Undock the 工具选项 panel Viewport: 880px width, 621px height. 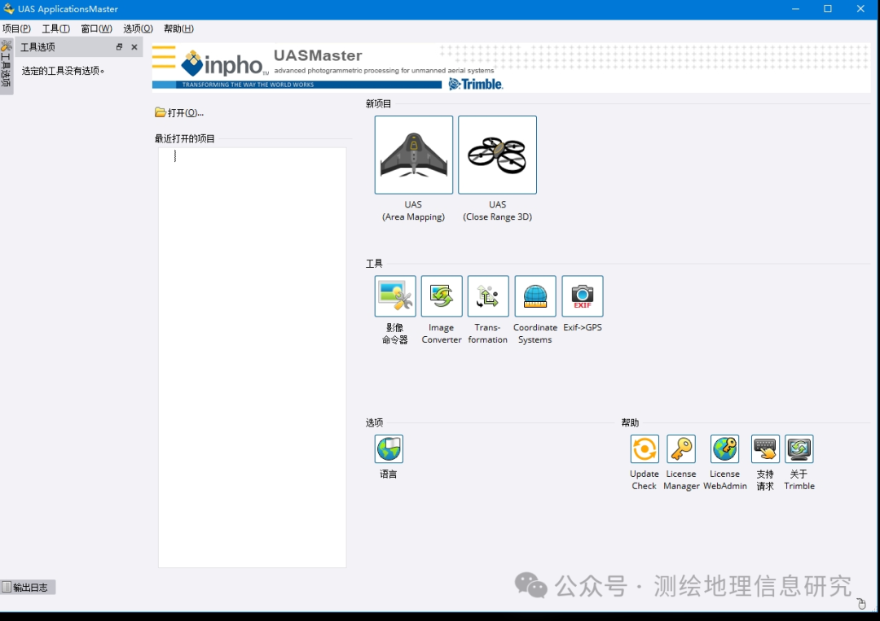119,47
